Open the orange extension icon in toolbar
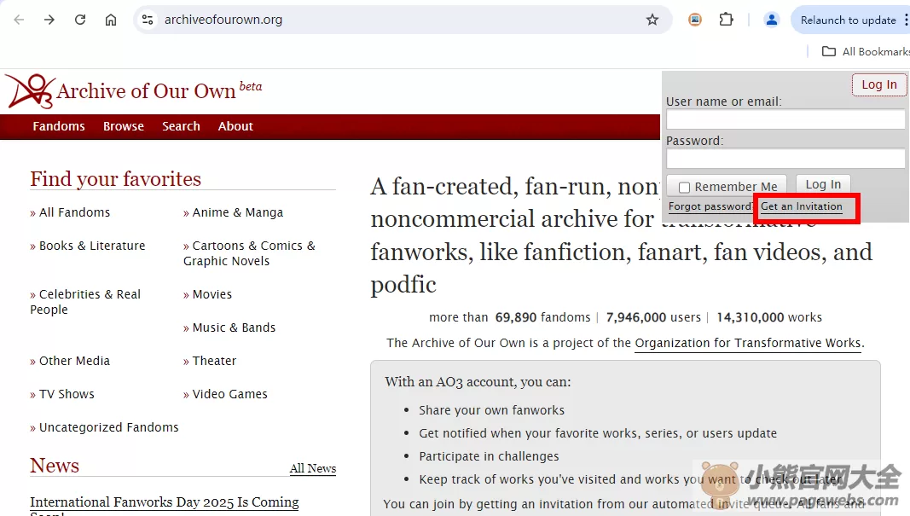 pyautogui.click(x=695, y=20)
